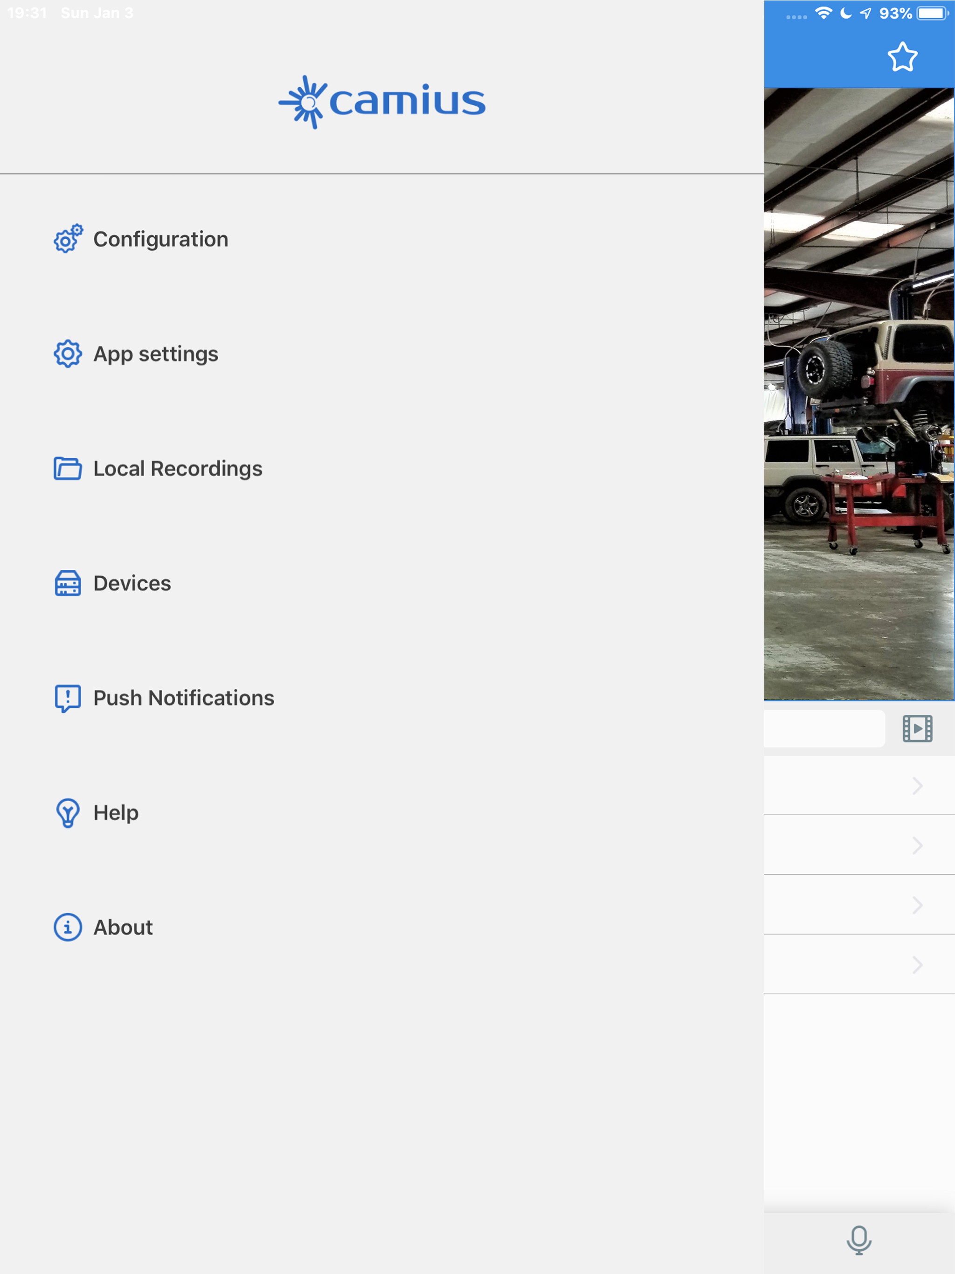
Task: Tap the garage camera live view
Action: click(x=859, y=395)
